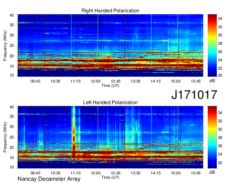The image size is (226, 183).
Task: Click the 10 MHz tick on Right Handed plot
Action: (x=12, y=75)
